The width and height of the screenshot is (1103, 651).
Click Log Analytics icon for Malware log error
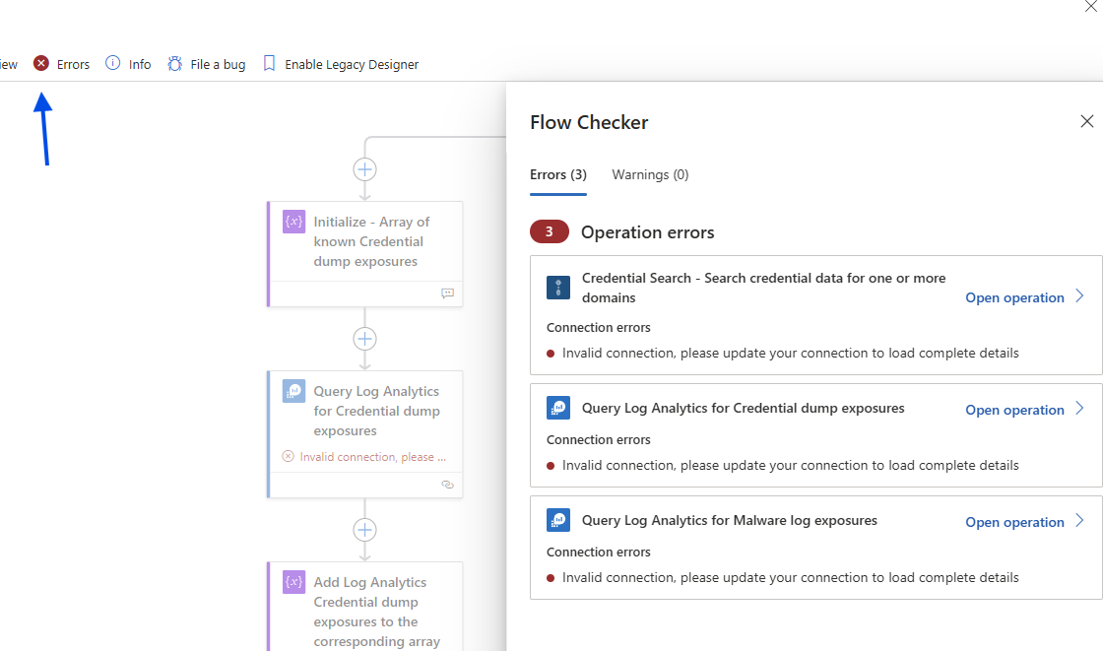click(x=558, y=520)
